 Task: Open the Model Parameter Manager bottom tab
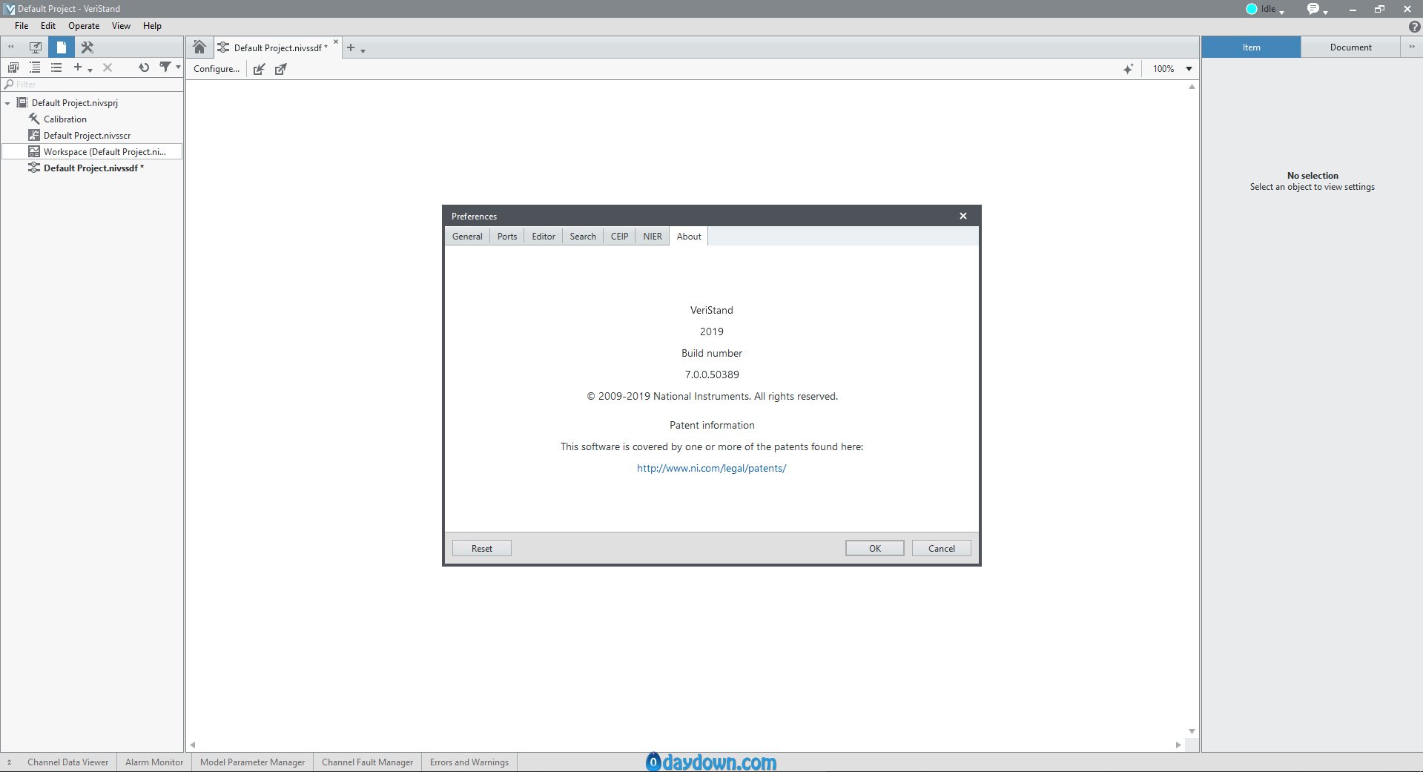click(253, 762)
